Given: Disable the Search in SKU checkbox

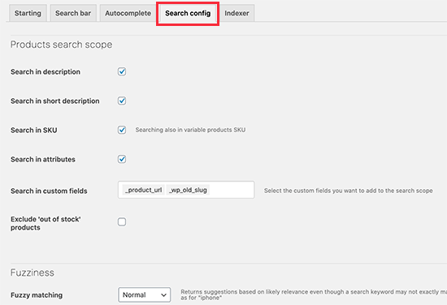Looking at the screenshot, I should click(122, 130).
